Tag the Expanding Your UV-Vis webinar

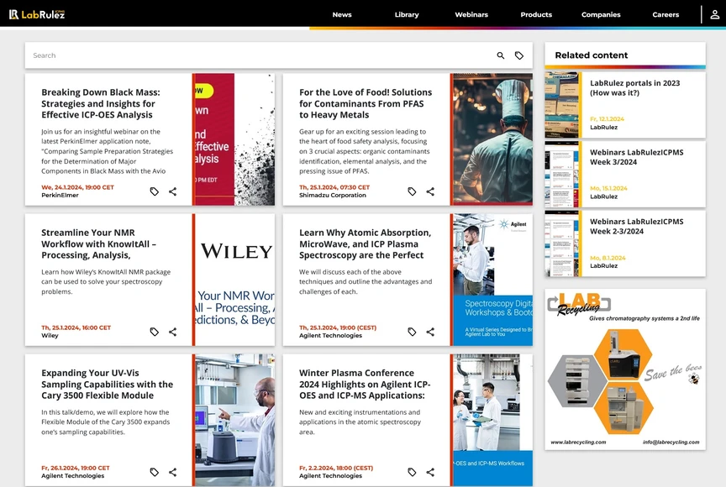click(154, 472)
